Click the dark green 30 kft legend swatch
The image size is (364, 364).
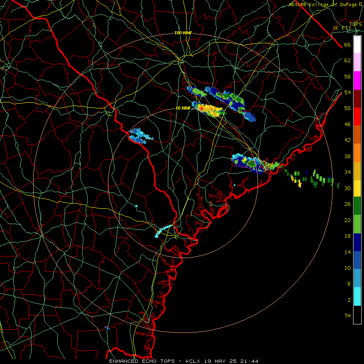click(357, 206)
